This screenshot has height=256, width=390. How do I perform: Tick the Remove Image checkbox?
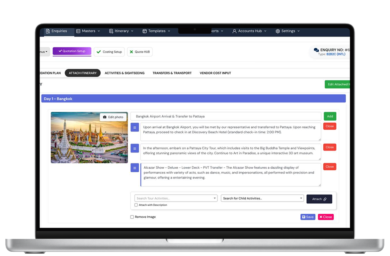pyautogui.click(x=132, y=217)
